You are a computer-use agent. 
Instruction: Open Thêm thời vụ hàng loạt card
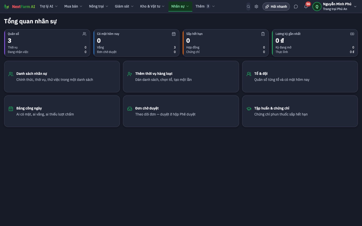click(x=181, y=77)
